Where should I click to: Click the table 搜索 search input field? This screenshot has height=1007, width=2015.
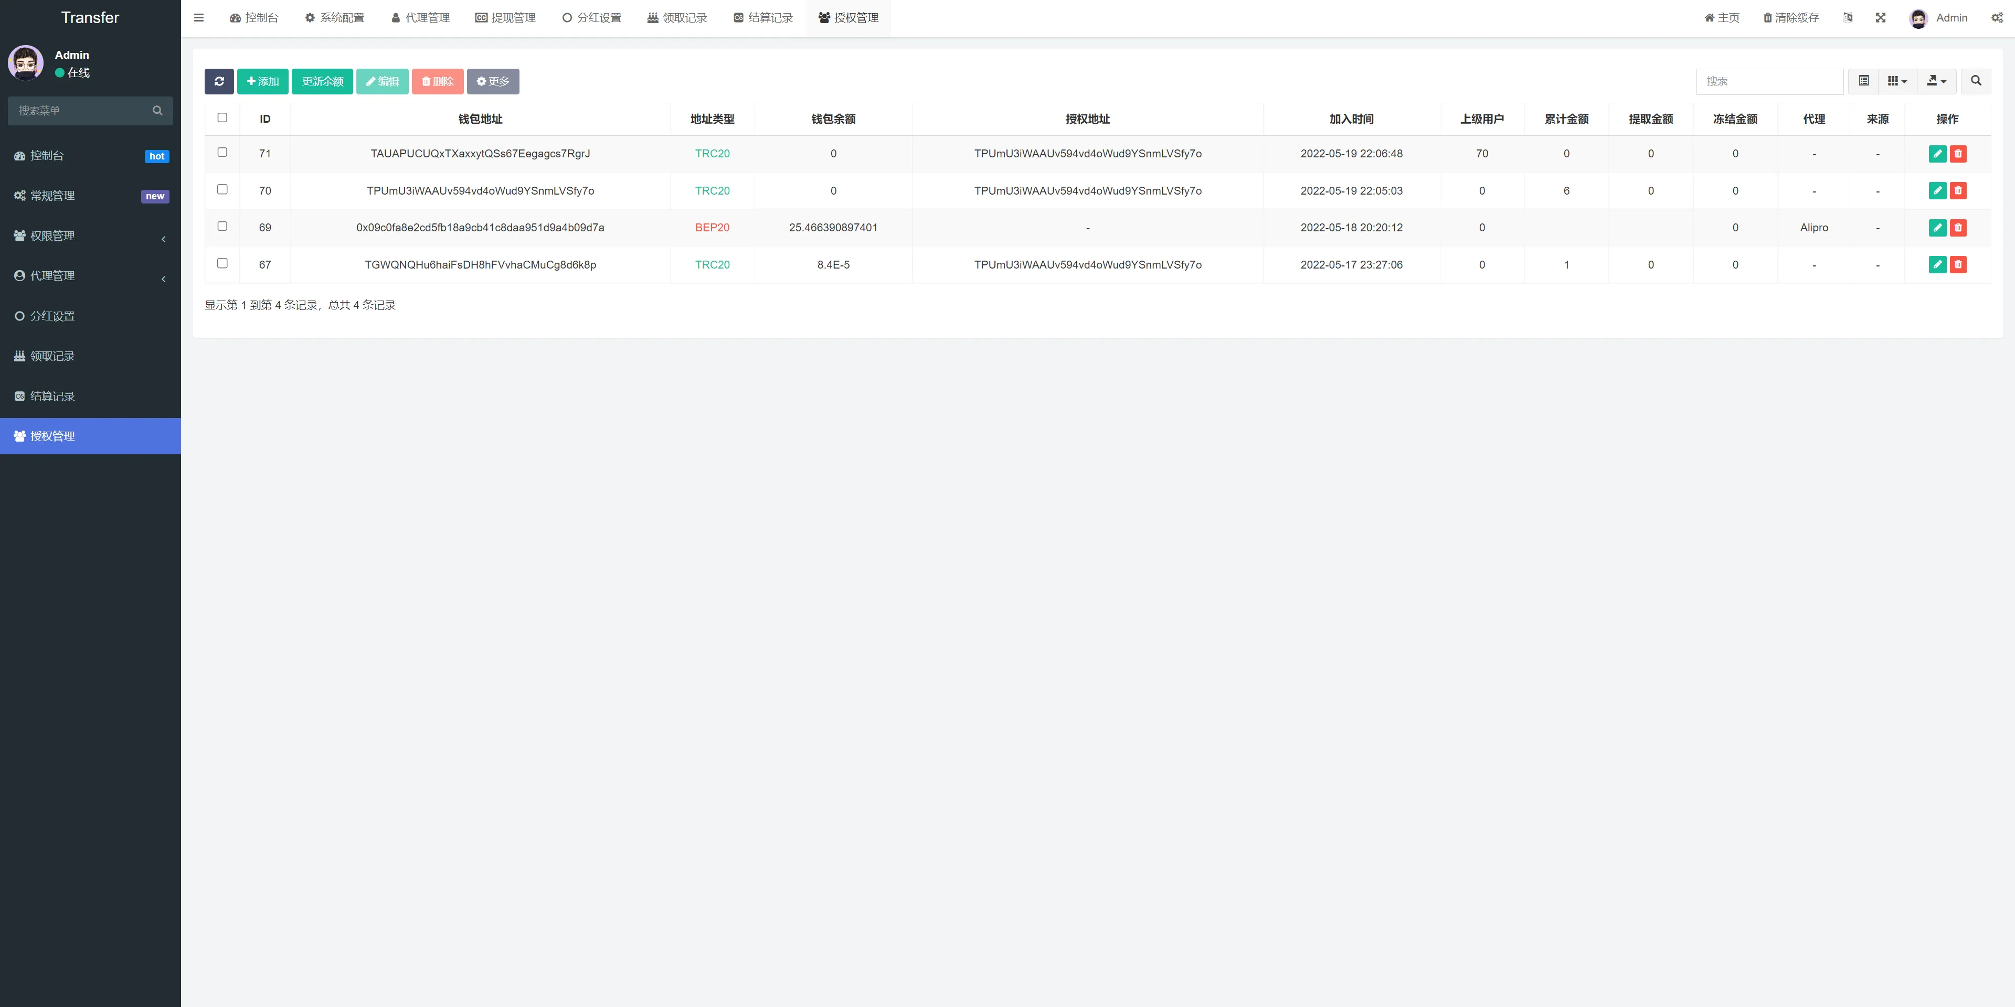pos(1769,81)
